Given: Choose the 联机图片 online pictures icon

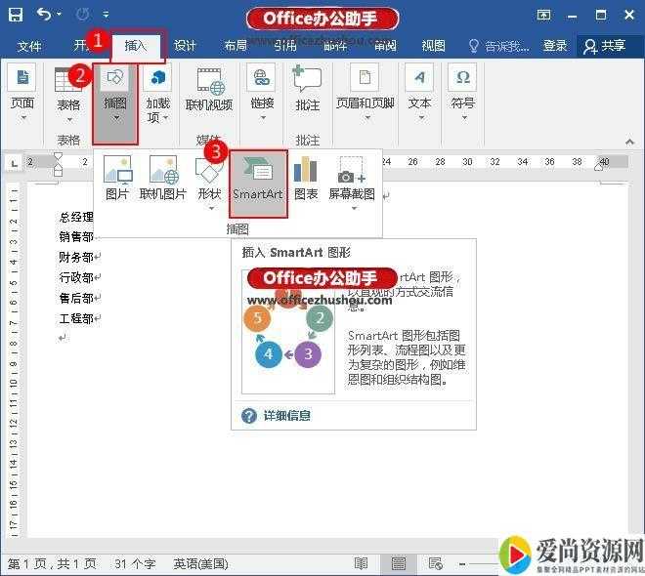Looking at the screenshot, I should [x=162, y=181].
